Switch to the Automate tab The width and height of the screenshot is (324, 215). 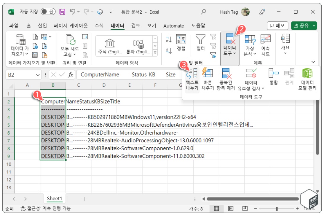[x=174, y=26]
